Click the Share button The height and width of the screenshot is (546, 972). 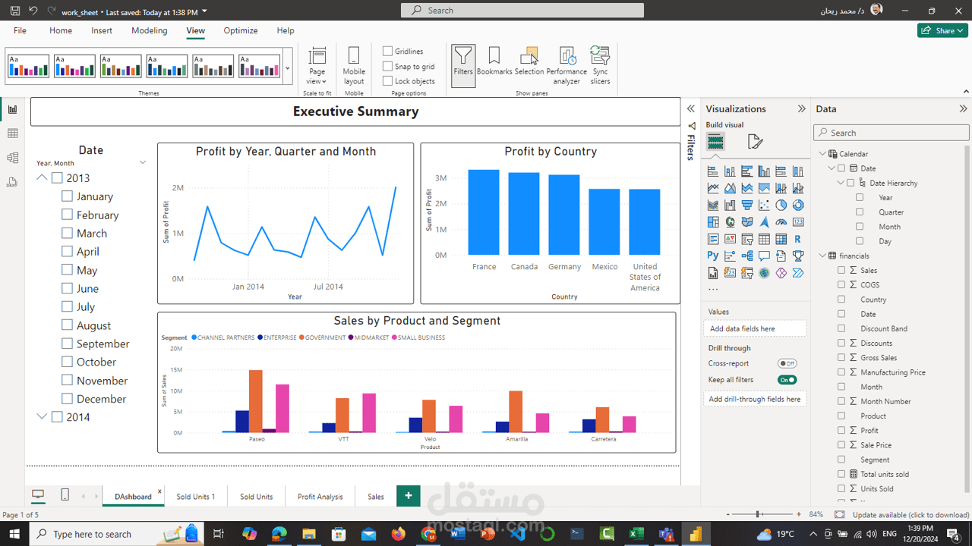(942, 30)
